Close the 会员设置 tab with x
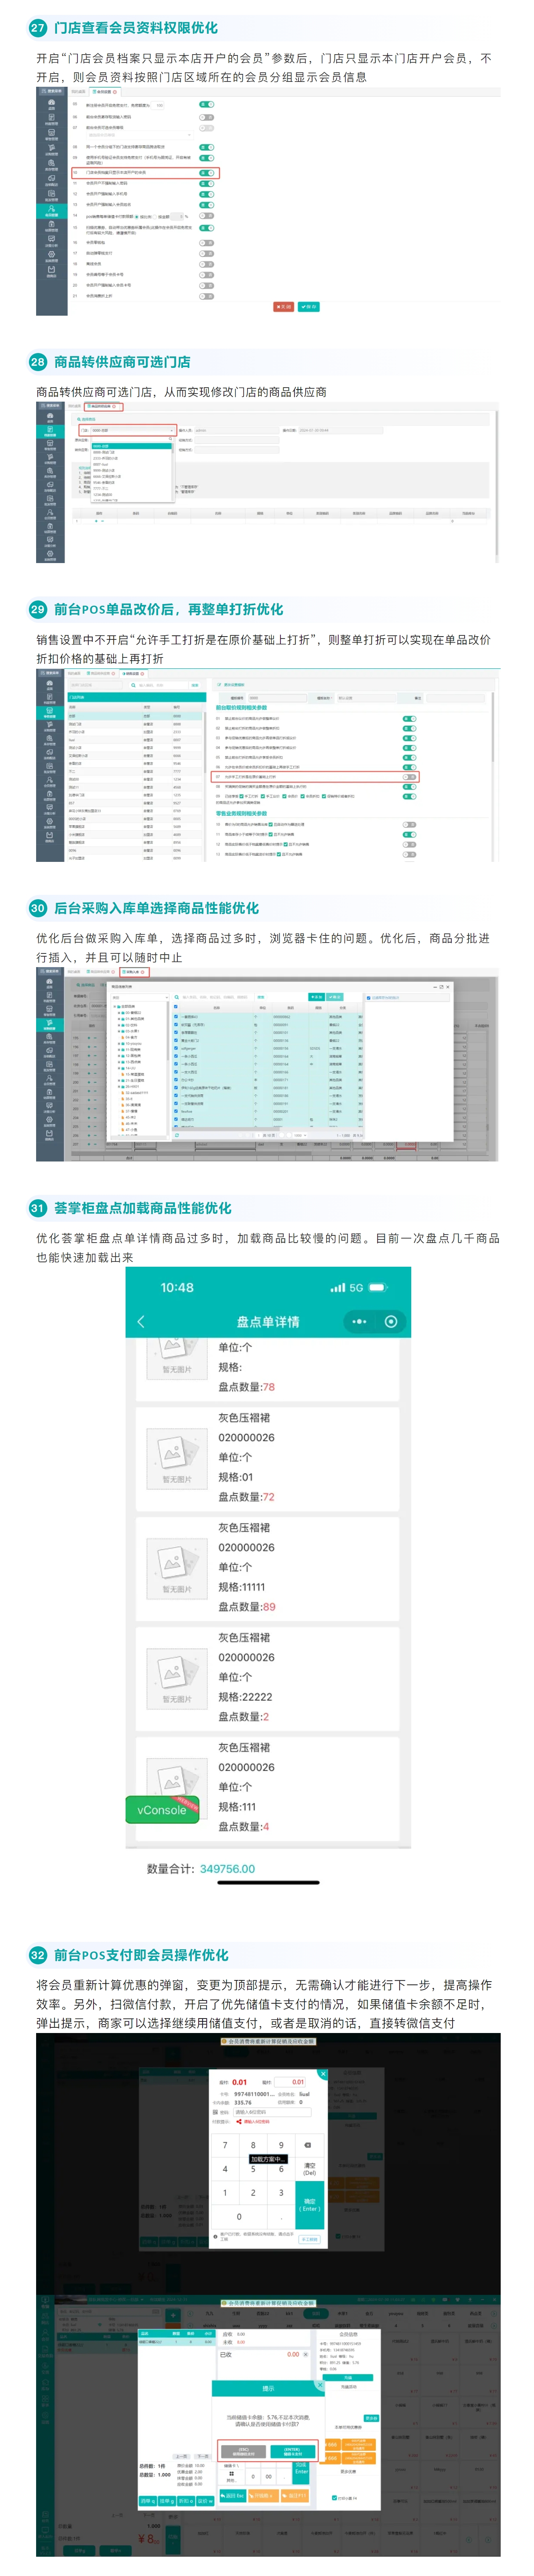The height and width of the screenshot is (2576, 534). tap(115, 92)
